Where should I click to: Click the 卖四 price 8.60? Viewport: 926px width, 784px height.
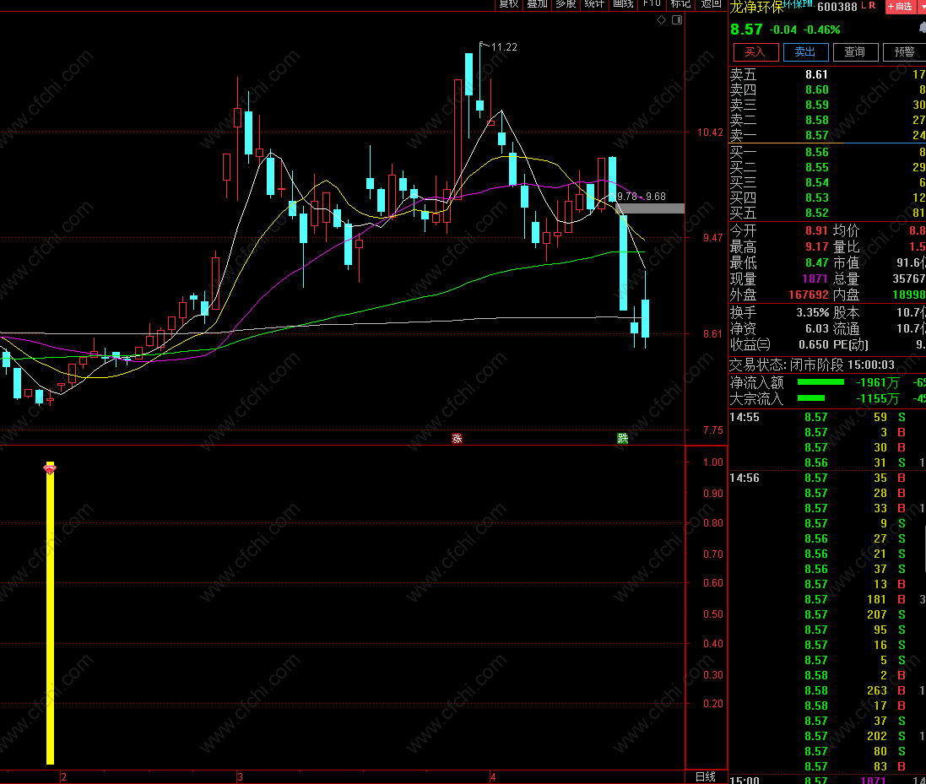[x=816, y=89]
